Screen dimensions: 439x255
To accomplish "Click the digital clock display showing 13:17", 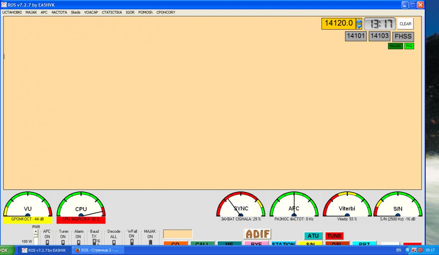I will 380,24.
